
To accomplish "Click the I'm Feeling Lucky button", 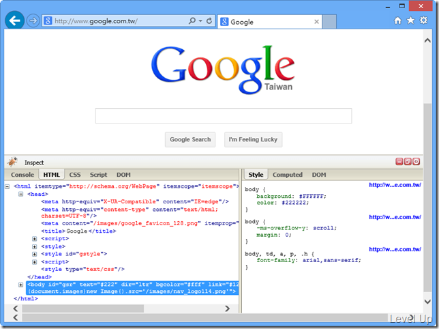I will tap(253, 139).
